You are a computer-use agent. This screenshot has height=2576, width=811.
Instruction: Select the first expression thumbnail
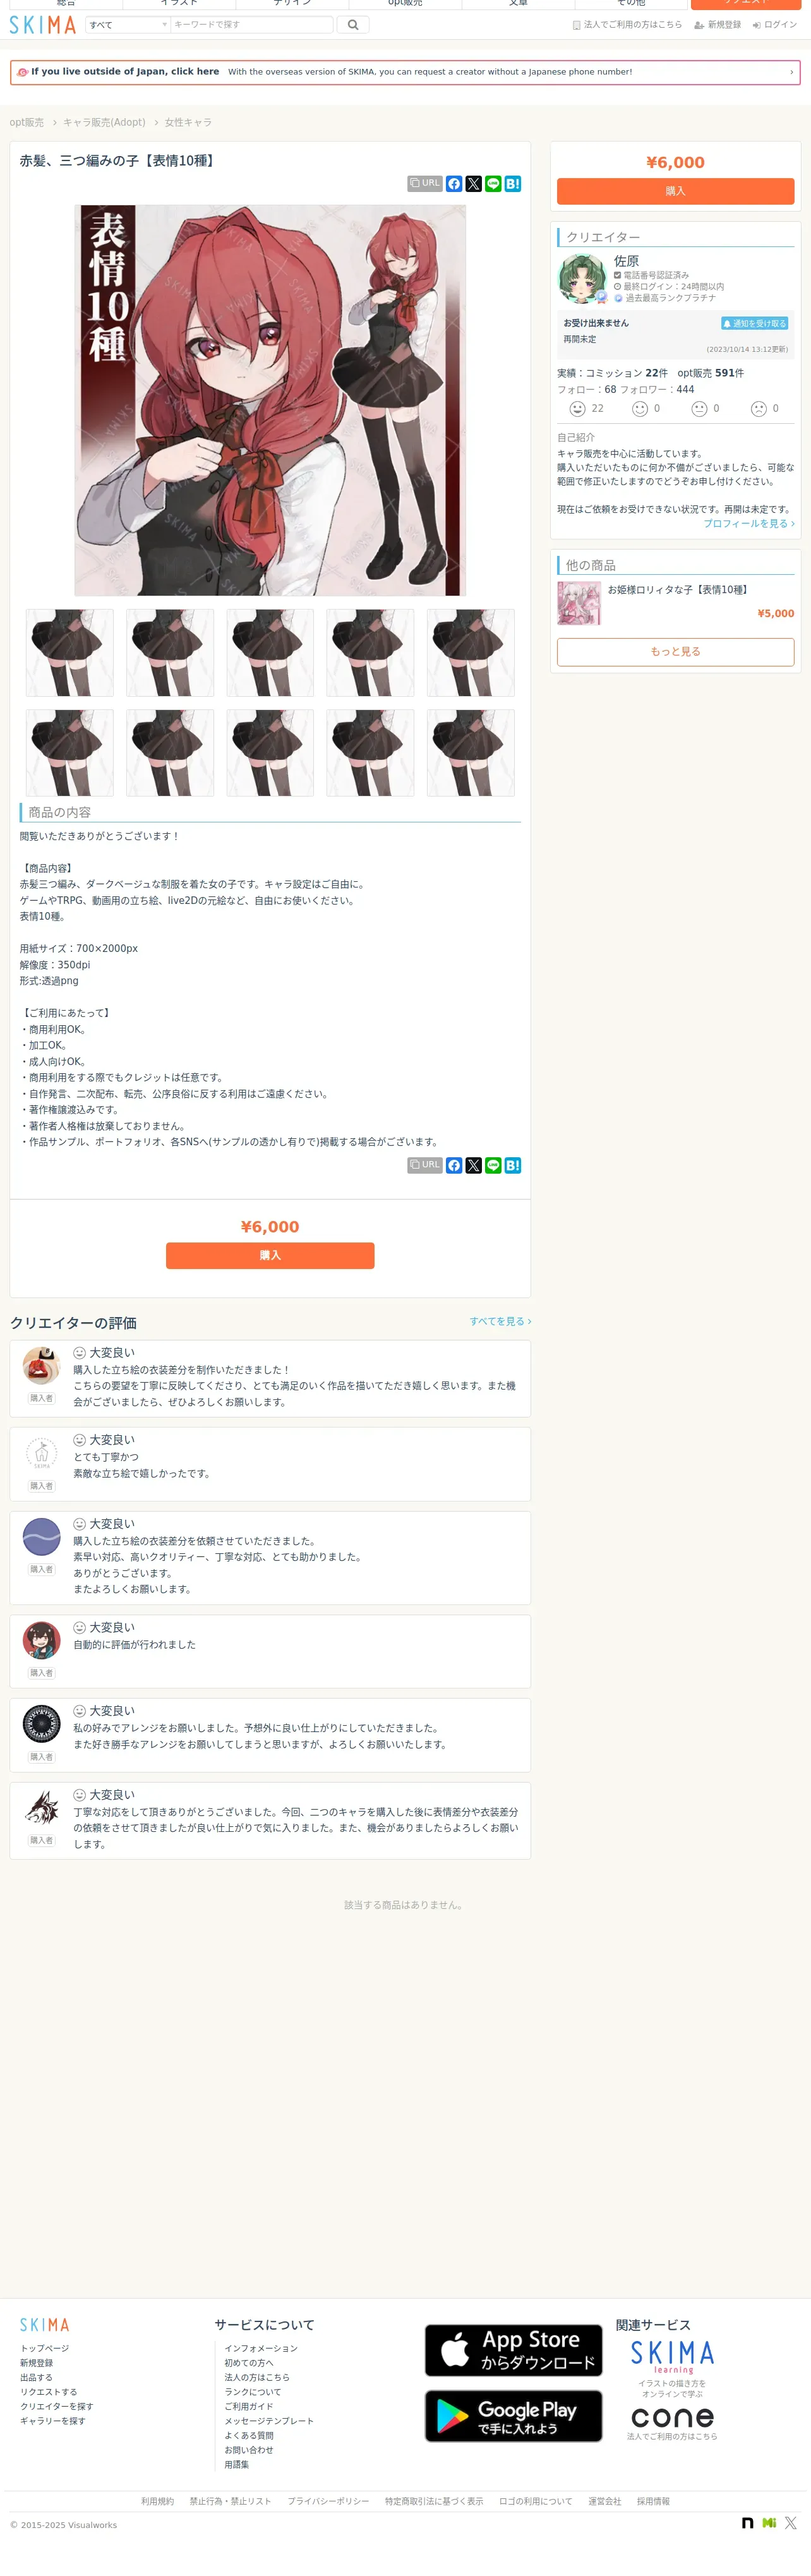point(70,653)
